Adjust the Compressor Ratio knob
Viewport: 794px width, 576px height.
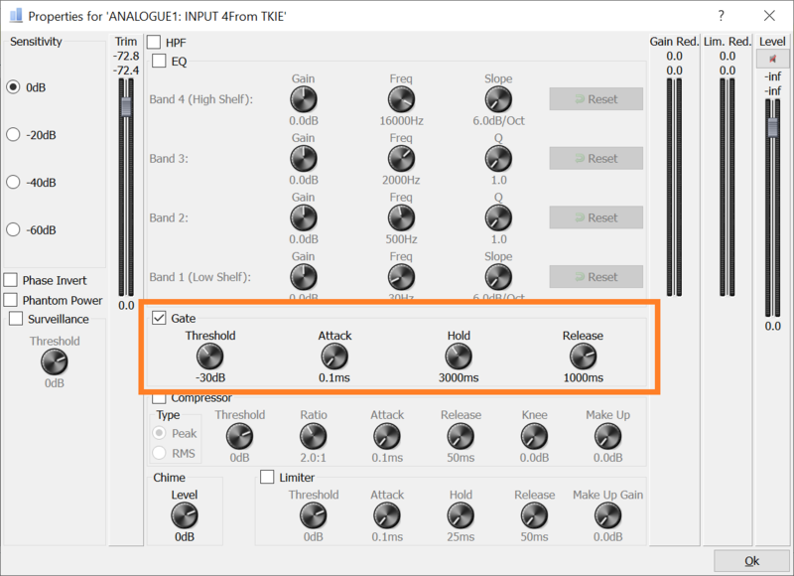point(313,434)
